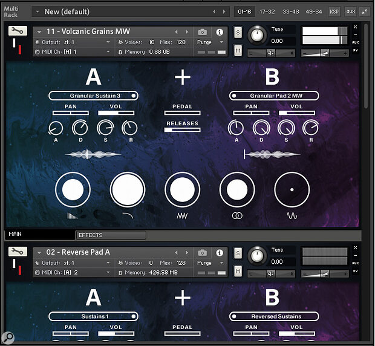
Task: Adjust the RELEASES slider in Volcanic Grains MW
Action: 182,130
